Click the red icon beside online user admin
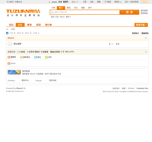This screenshot has width=152, height=142. [x=9, y=64]
